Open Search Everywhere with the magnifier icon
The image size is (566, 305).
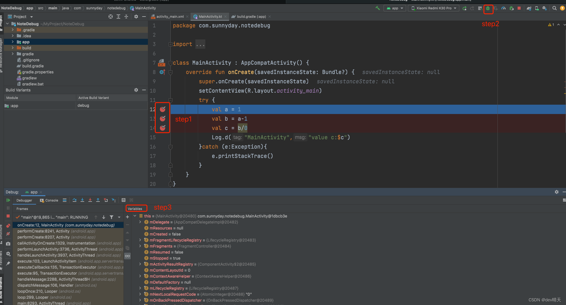(554, 8)
